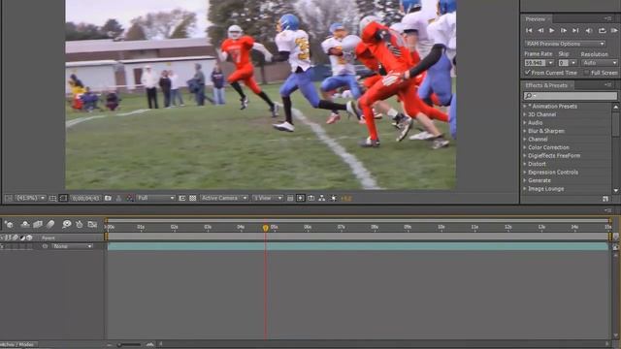Open the Frame Rate dropdown arrow

(x=550, y=63)
